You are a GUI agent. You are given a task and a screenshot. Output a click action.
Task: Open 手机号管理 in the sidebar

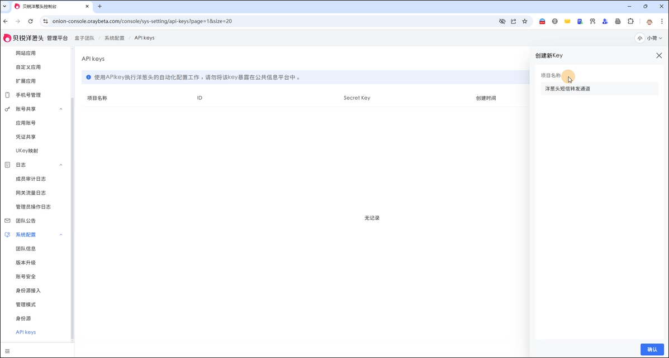tap(28, 95)
